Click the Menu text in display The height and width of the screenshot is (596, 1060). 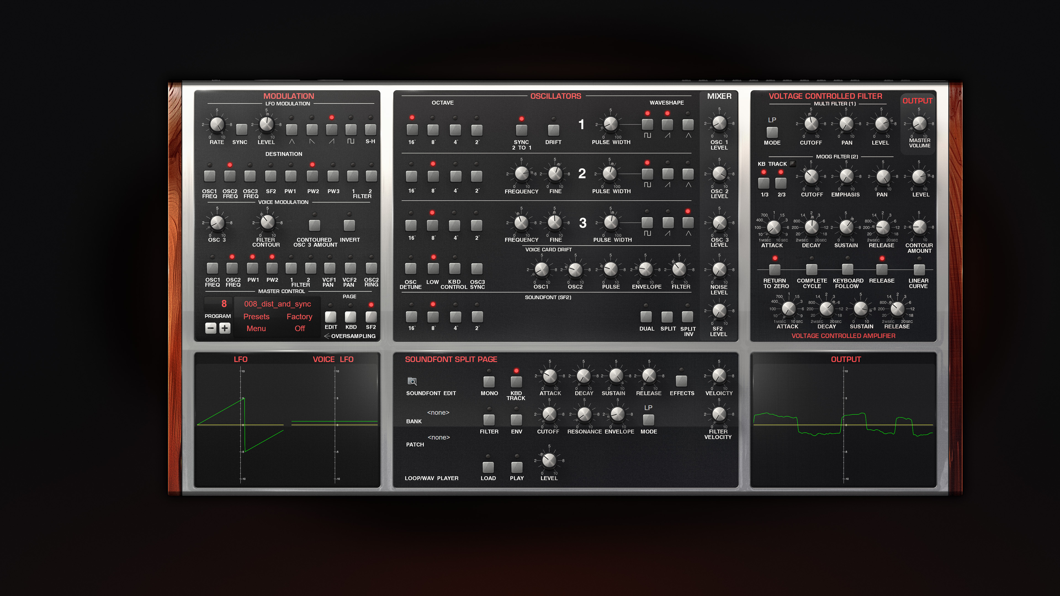coord(256,328)
